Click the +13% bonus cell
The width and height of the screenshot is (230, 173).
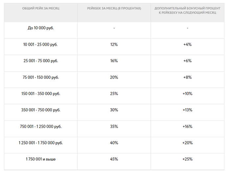pos(187,110)
